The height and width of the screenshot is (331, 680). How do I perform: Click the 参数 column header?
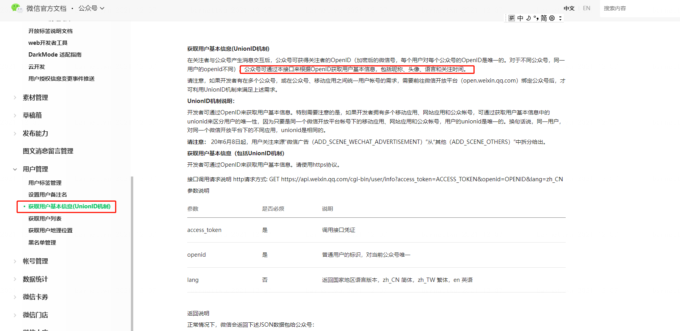(x=193, y=209)
